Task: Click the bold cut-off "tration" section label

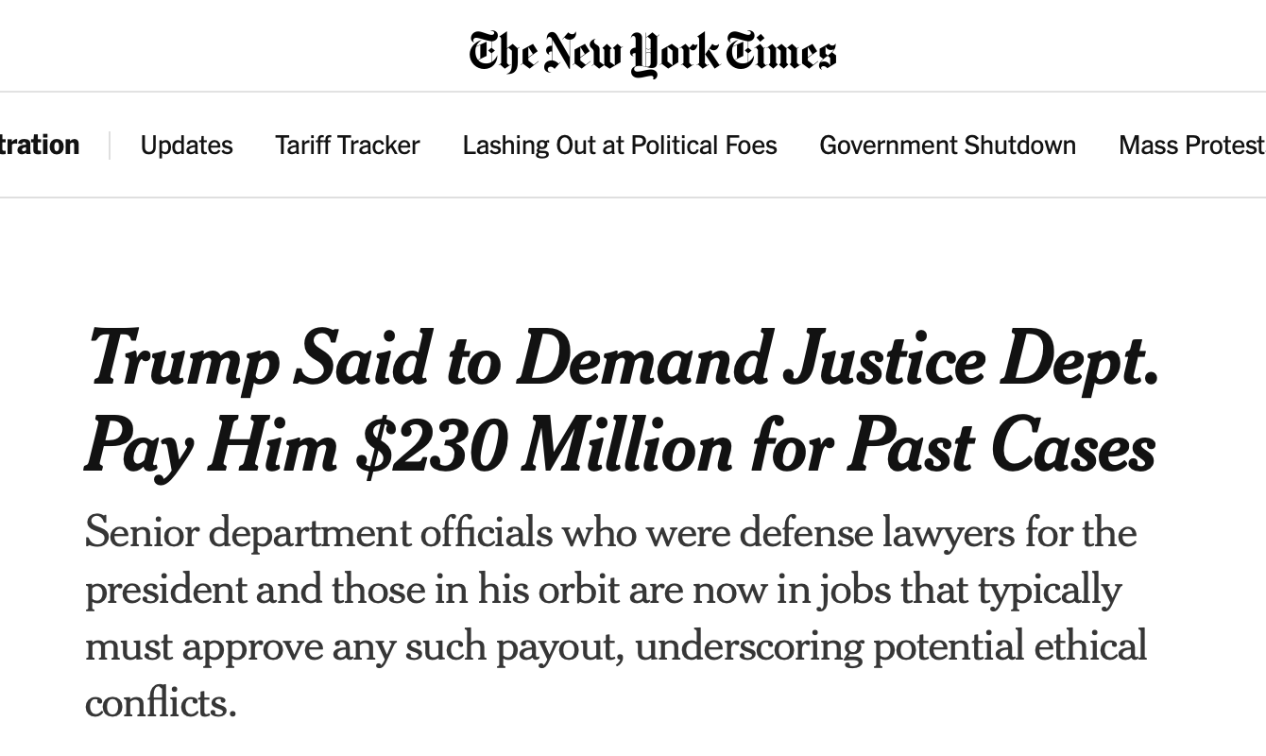Action: [40, 146]
